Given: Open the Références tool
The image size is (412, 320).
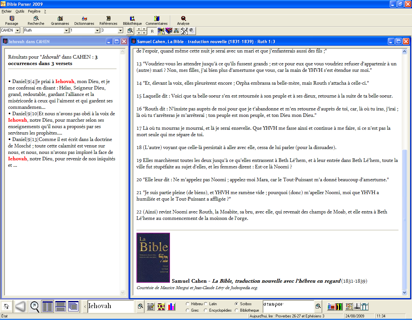Looking at the screenshot, I should pos(108,21).
